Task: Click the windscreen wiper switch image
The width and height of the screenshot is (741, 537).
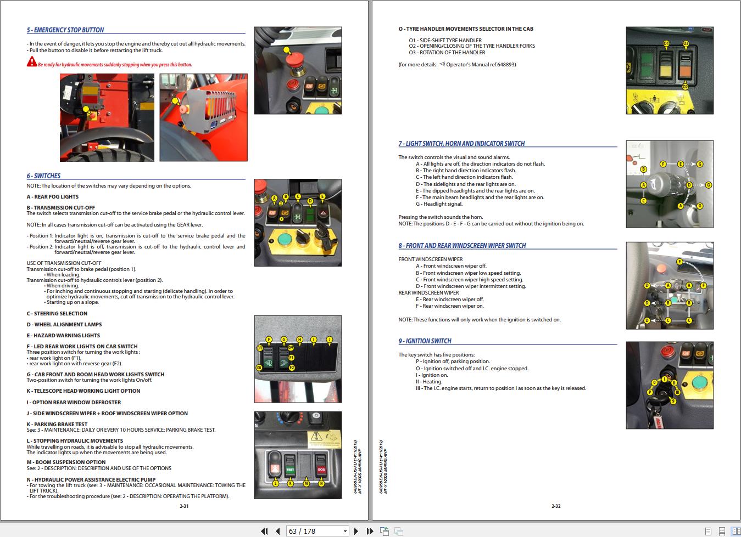Action: 670,285
